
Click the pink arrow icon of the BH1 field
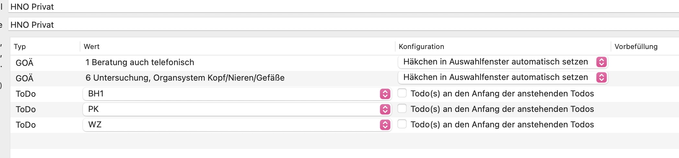385,94
